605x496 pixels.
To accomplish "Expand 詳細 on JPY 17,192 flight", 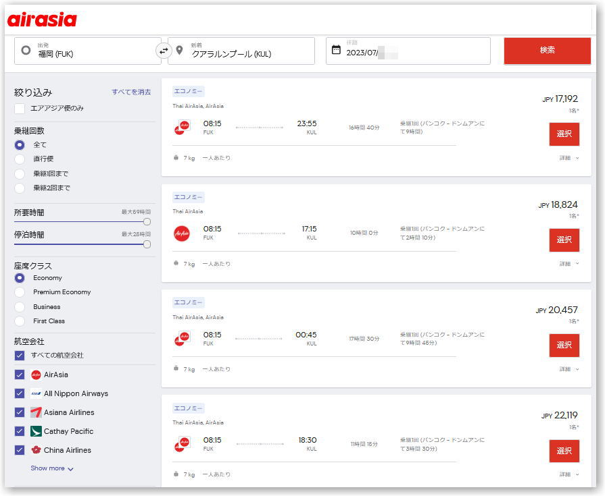I will pyautogui.click(x=569, y=158).
